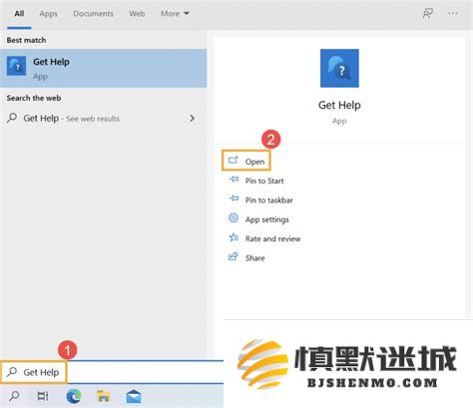Expand the web results chevron arrow

pos(192,118)
